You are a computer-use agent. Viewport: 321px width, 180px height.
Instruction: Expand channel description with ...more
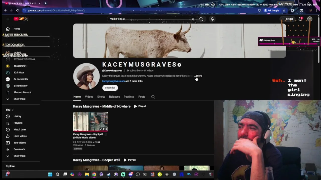[x=198, y=76]
